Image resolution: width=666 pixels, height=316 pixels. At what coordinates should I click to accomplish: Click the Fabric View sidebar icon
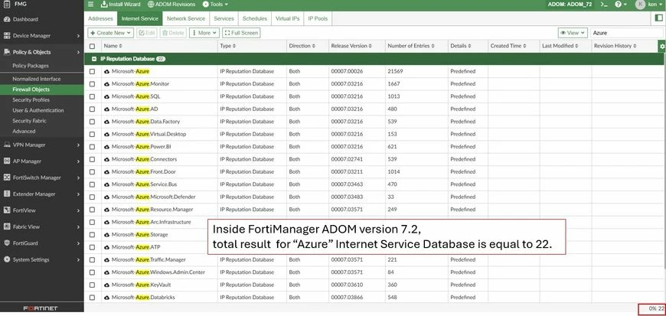tap(7, 226)
